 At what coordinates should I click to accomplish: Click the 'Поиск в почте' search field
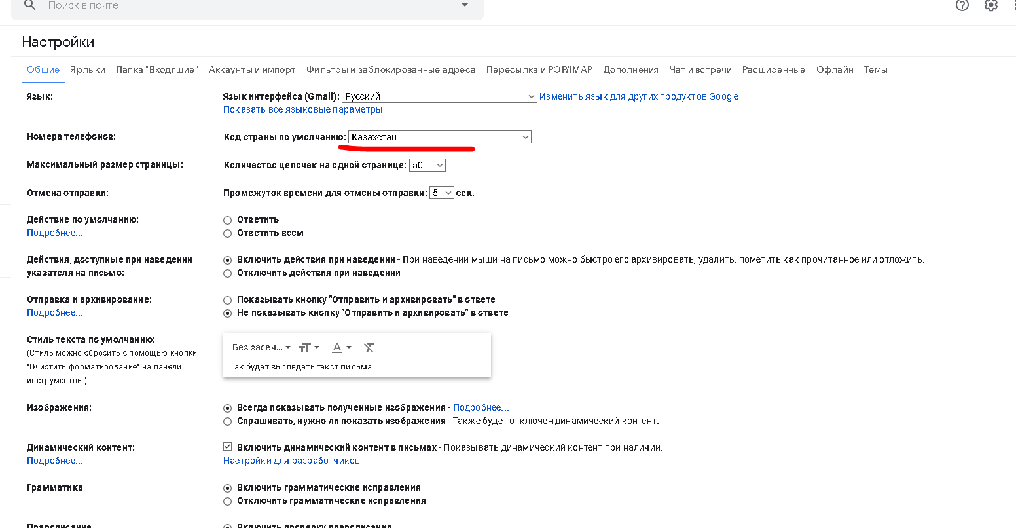coord(247,7)
